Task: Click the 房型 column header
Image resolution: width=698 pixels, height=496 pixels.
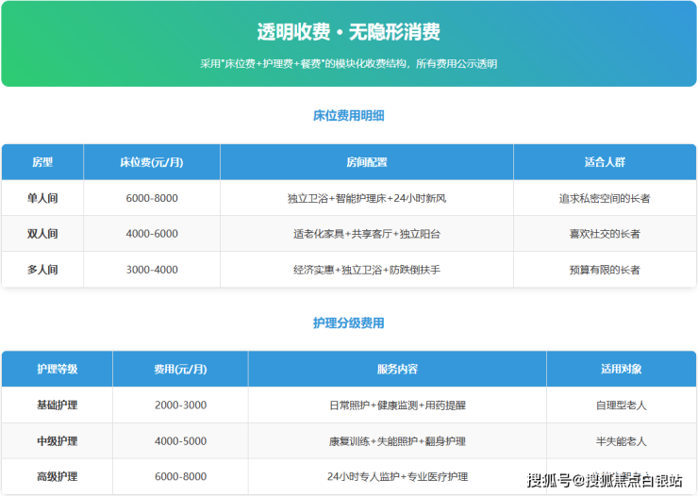Action: (x=42, y=162)
